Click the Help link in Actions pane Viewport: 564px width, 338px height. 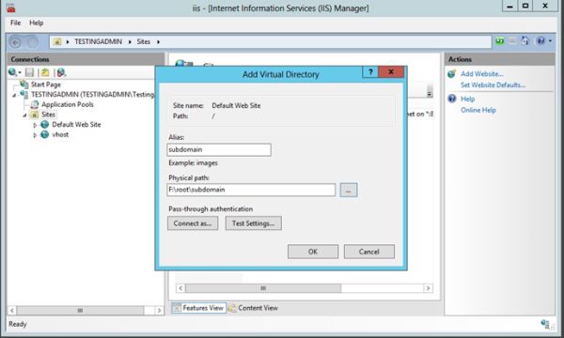pyautogui.click(x=467, y=99)
